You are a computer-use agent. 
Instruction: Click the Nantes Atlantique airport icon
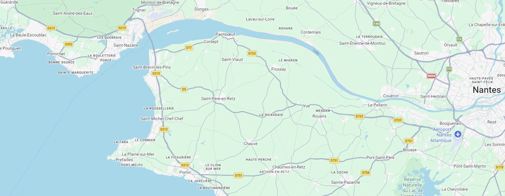tap(458, 134)
